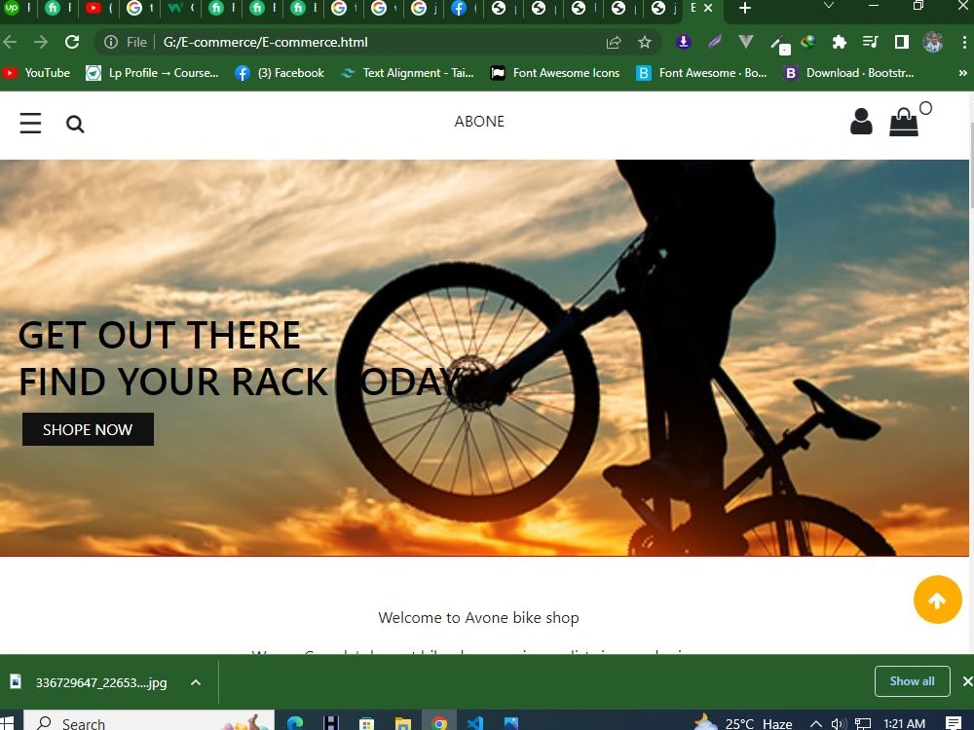The height and width of the screenshot is (730, 974).
Task: Open the volume speaker icon in system tray
Action: [x=839, y=724]
